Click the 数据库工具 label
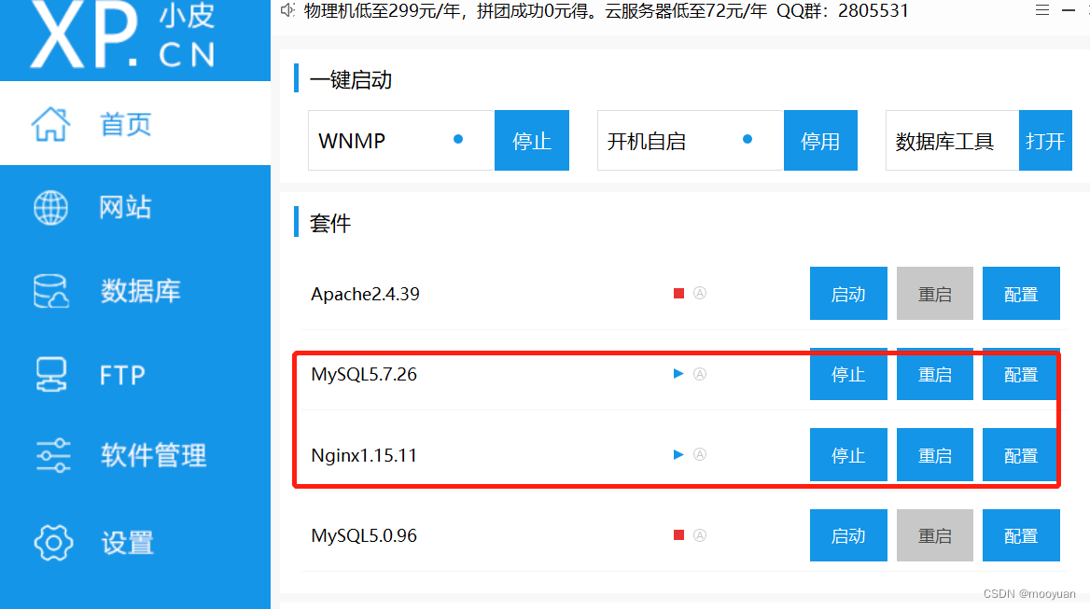The width and height of the screenshot is (1090, 609). (944, 142)
